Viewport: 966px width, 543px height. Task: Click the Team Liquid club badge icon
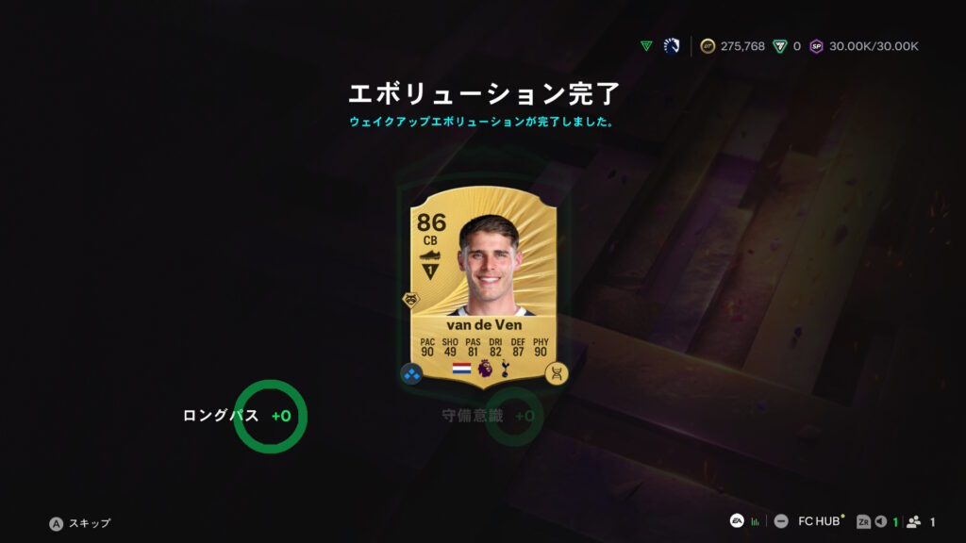coord(672,46)
